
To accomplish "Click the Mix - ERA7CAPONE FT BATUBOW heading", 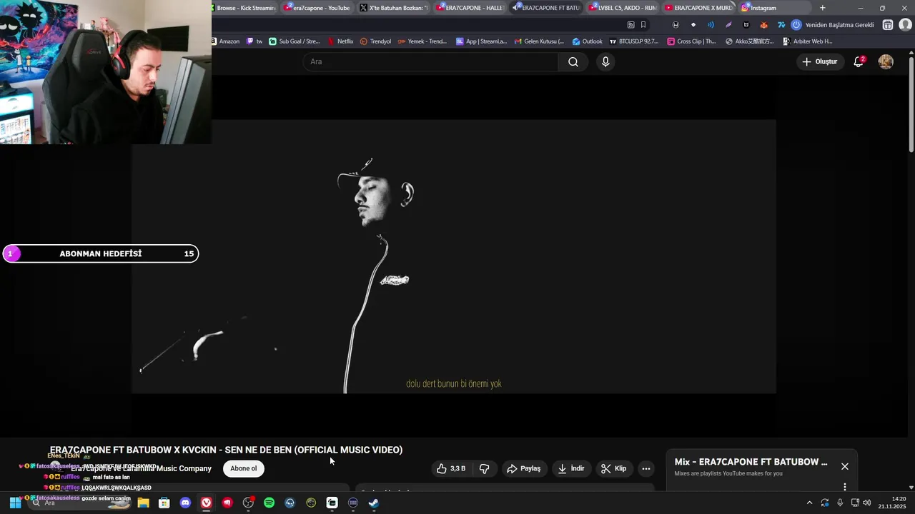I will (x=751, y=462).
